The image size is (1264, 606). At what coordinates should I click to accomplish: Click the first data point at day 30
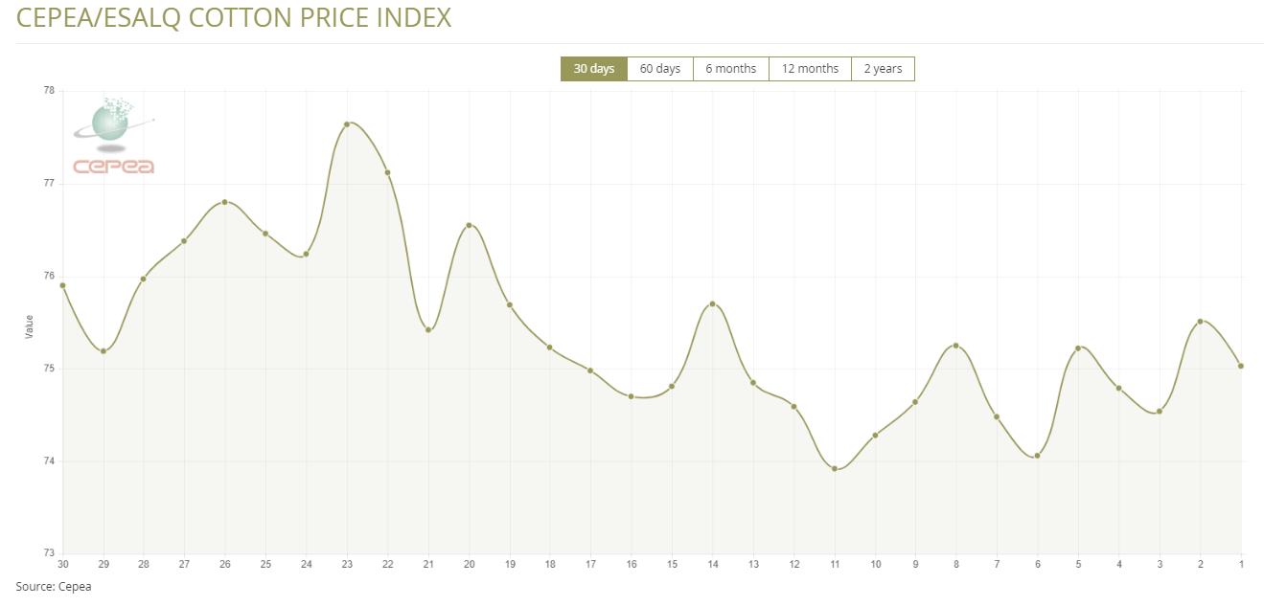[63, 285]
